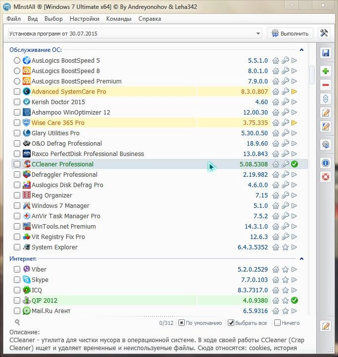The width and height of the screenshot is (338, 357).
Task: Tick the Kerish Doctor 2015 checkbox
Action: (17, 102)
